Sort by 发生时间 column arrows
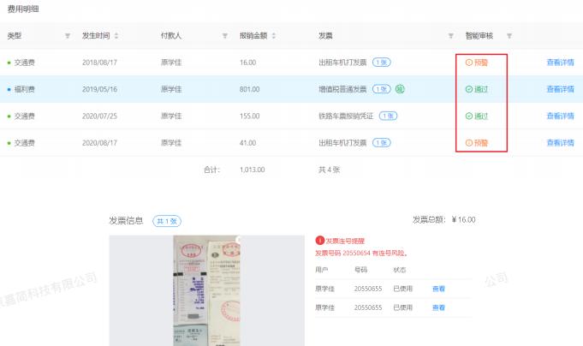583x346 pixels. 116,36
